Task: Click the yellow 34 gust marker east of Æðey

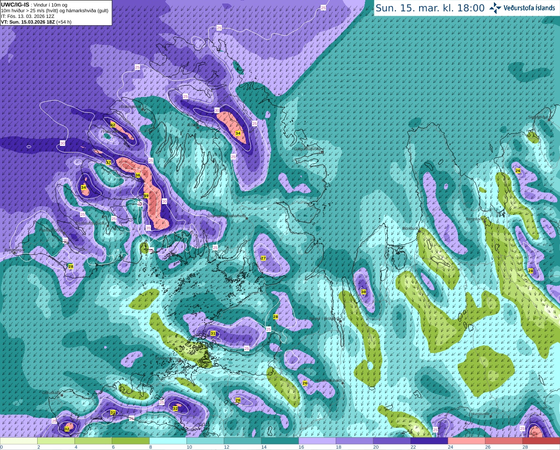Action: [238, 133]
